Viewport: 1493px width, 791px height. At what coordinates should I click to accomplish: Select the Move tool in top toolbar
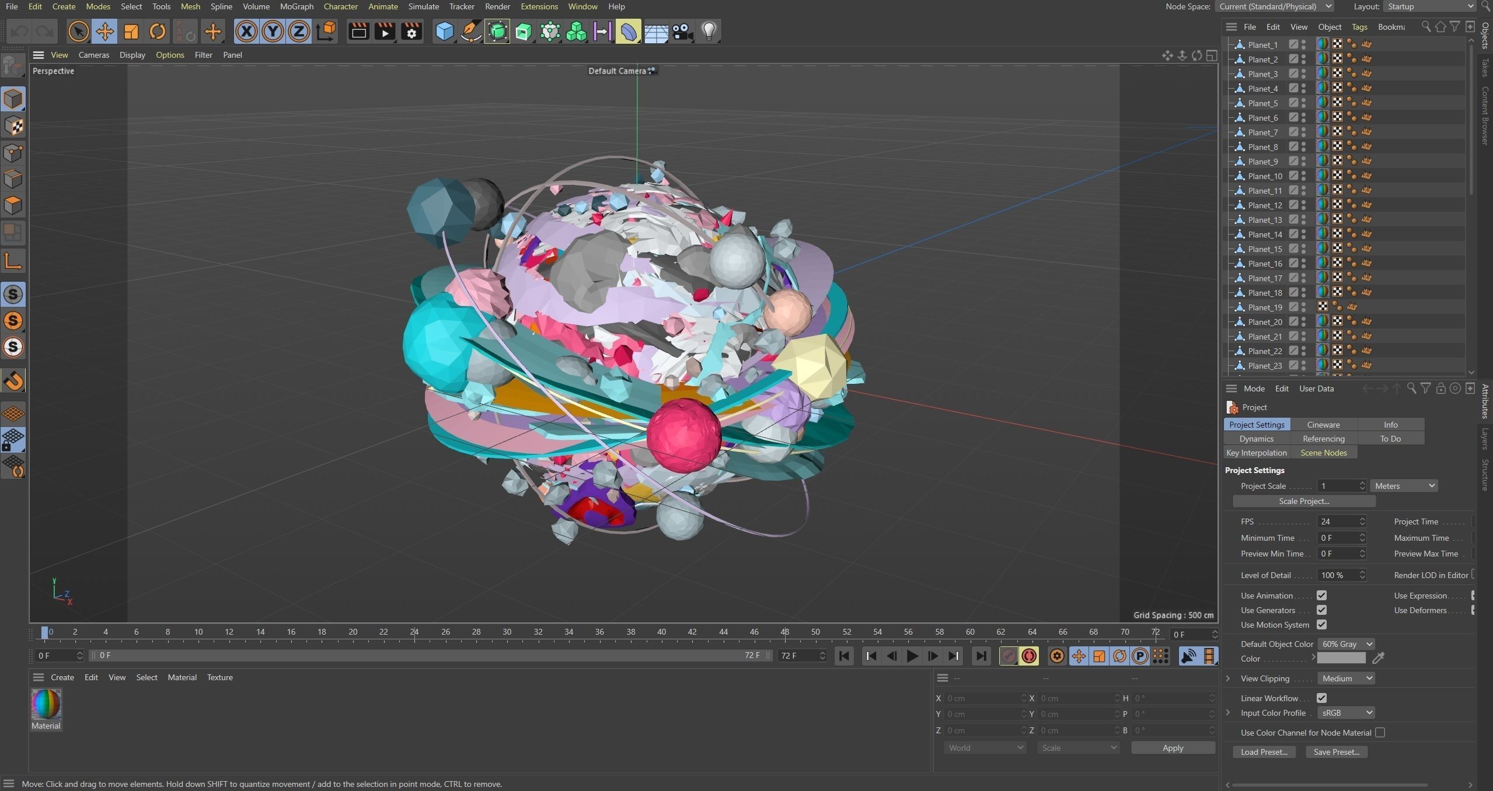[x=105, y=32]
